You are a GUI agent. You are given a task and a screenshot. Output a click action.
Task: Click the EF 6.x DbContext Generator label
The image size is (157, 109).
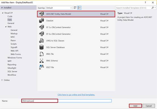pos(58,34)
